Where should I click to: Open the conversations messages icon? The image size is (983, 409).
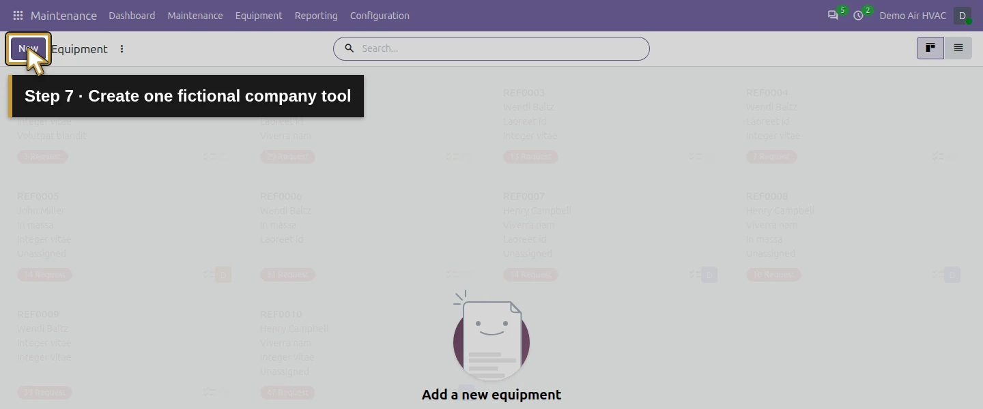[833, 15]
